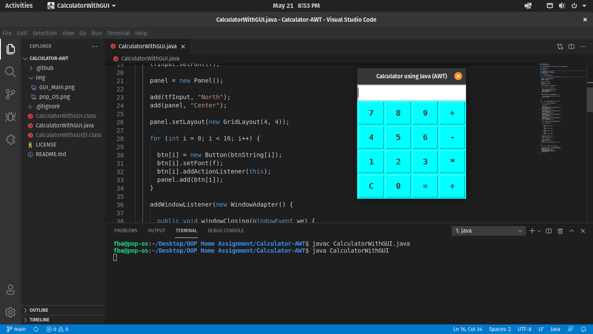Open the Run menu

pyautogui.click(x=97, y=33)
